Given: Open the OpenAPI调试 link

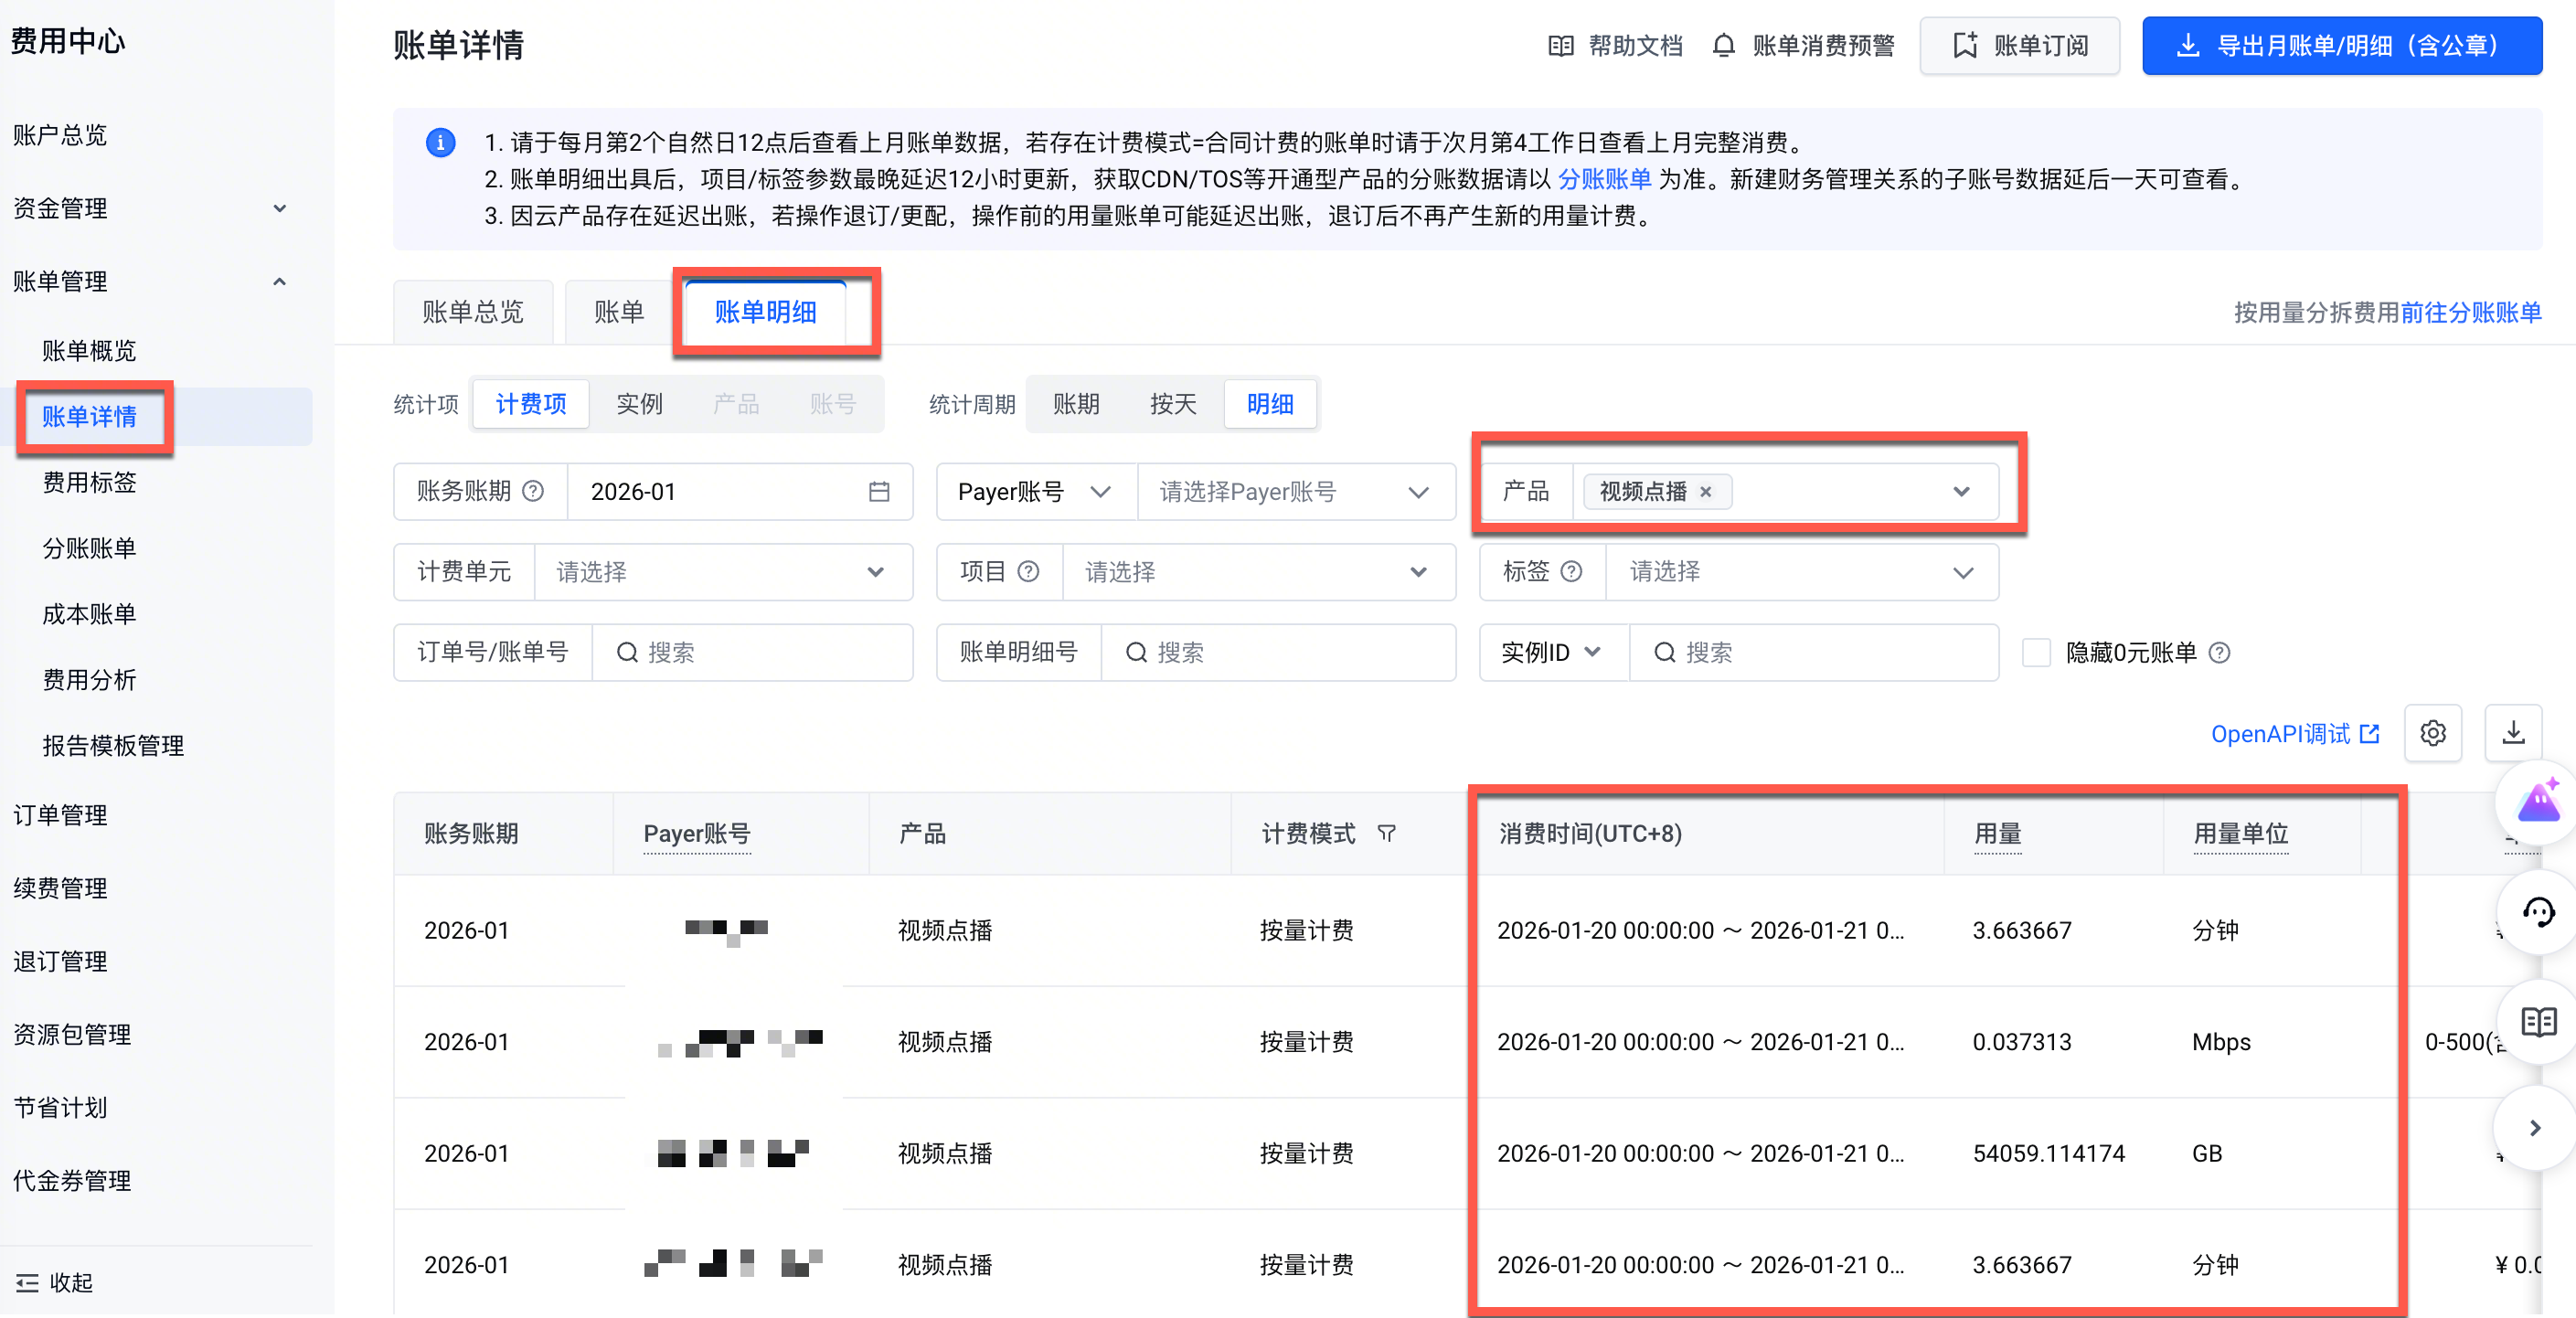Looking at the screenshot, I should tap(2294, 733).
